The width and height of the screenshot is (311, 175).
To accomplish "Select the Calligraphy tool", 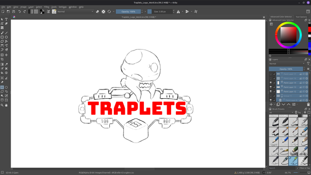I will pos(6,24).
